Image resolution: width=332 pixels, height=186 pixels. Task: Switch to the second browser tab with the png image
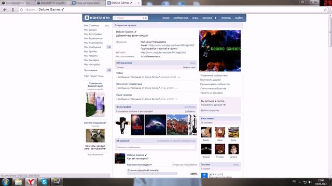[x=52, y=3]
